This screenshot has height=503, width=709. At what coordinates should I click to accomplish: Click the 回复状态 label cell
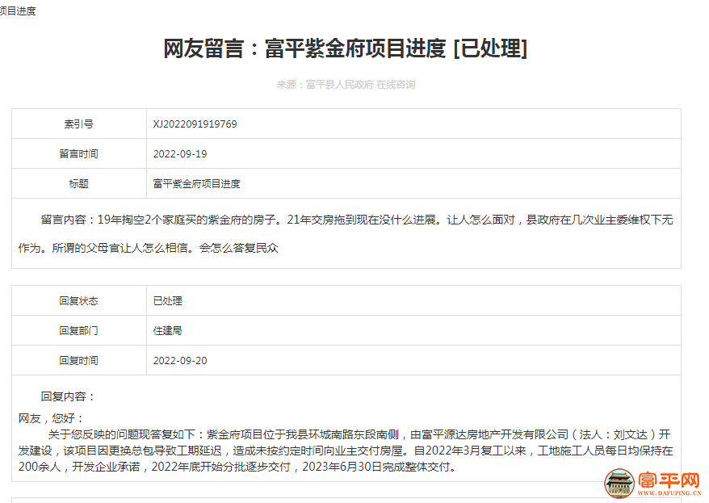[x=78, y=300]
